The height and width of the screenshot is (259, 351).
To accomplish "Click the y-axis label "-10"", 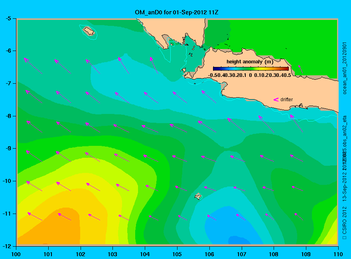I will click(7, 181).
